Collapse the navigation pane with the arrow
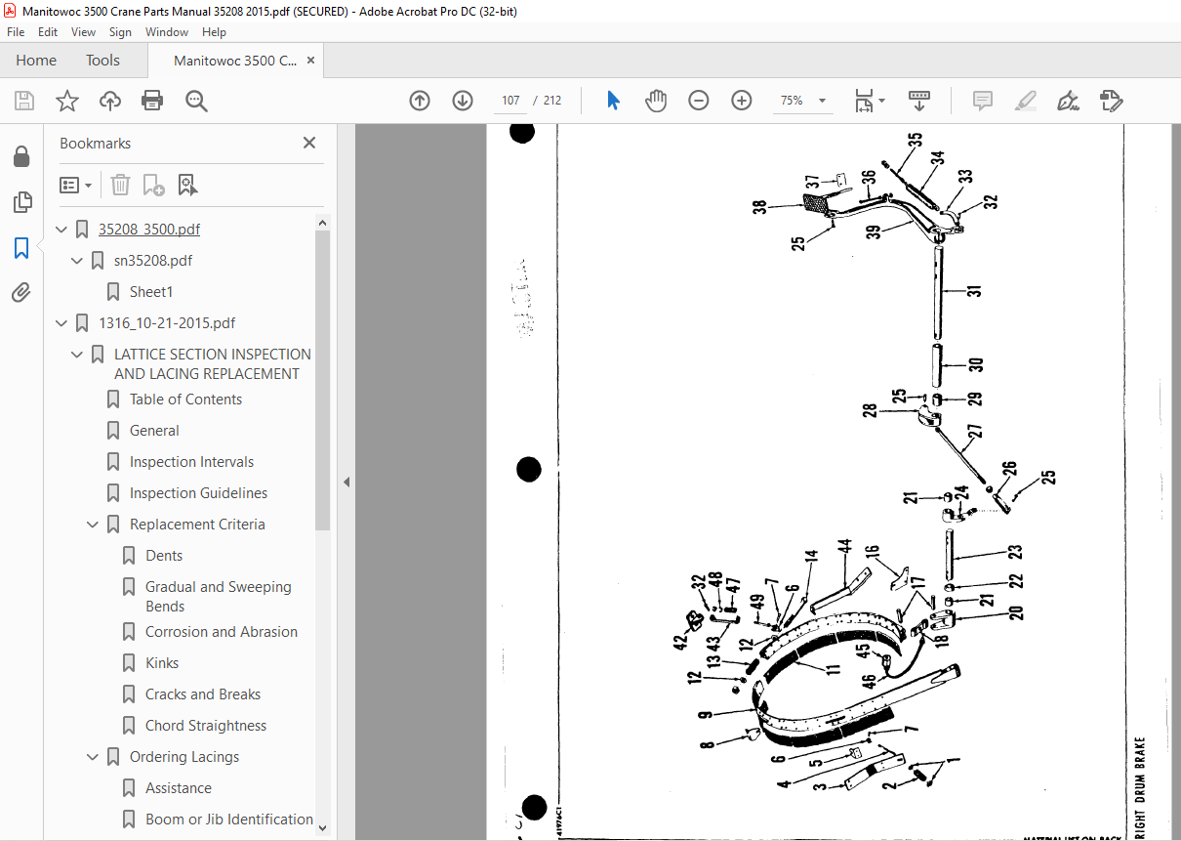Image resolution: width=1181 pixels, height=841 pixels. click(x=346, y=482)
